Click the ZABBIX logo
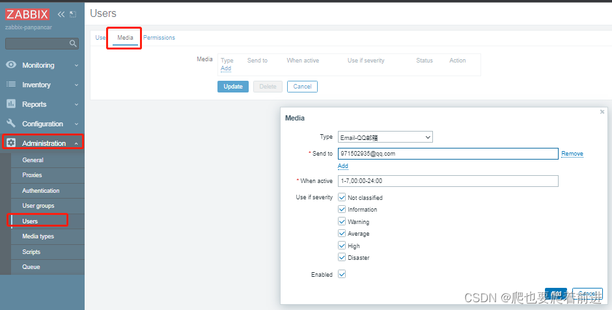This screenshot has height=310, width=612. pos(27,14)
